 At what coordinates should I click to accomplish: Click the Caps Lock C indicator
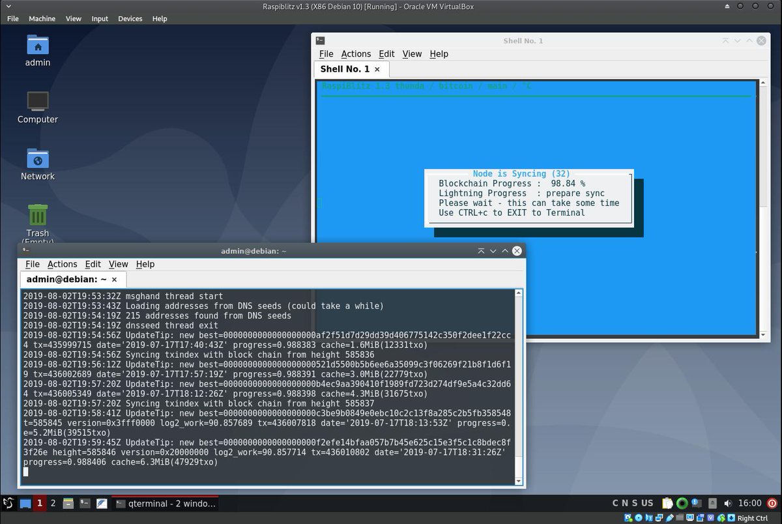616,503
